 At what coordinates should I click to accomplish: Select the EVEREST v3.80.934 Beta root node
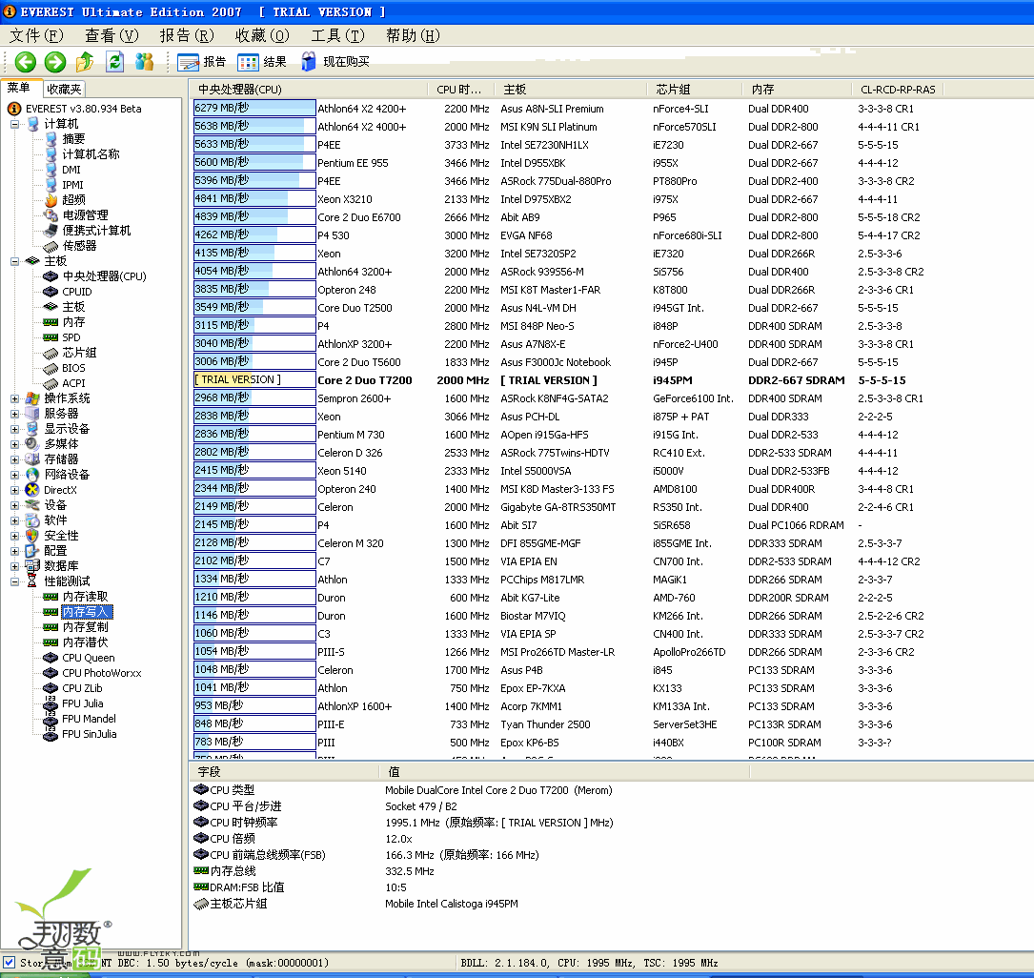point(83,109)
